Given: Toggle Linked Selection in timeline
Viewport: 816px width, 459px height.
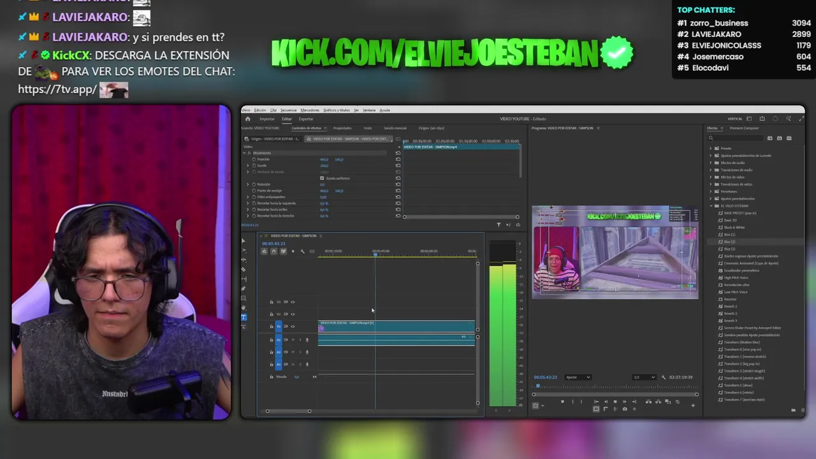Looking at the screenshot, I should click(x=283, y=251).
